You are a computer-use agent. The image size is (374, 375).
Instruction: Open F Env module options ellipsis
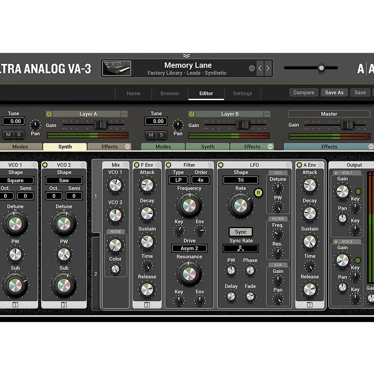click(158, 165)
